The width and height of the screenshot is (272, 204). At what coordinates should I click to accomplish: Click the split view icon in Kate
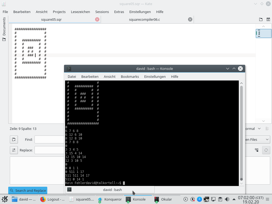click(x=268, y=19)
